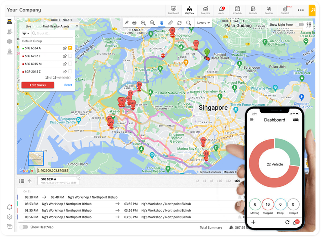Viewport: 321px width, 237px height.
Task: Switch to the Analytics tab
Action: 205,10
